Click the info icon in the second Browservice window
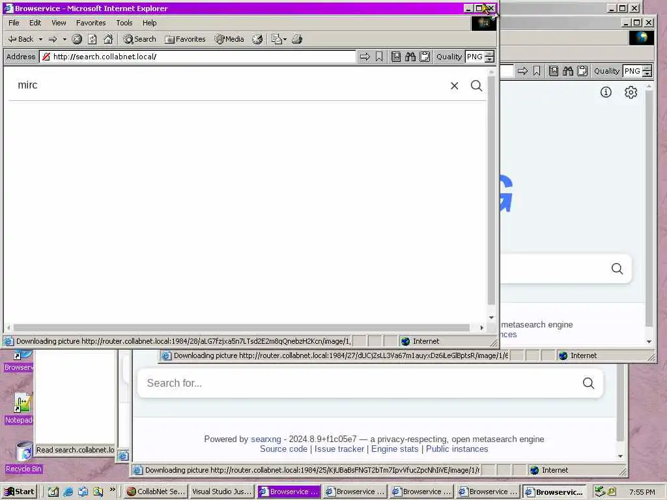The image size is (667, 500). pyautogui.click(x=606, y=92)
